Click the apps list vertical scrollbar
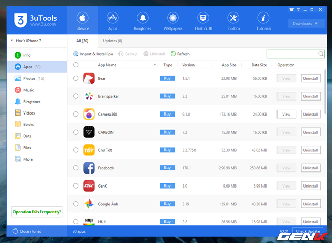The width and height of the screenshot is (332, 243). tap(325, 92)
